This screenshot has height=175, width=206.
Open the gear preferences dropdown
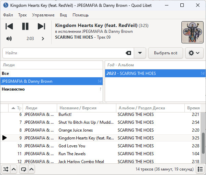coord(194,53)
